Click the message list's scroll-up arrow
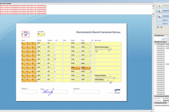 (x=153, y=6)
